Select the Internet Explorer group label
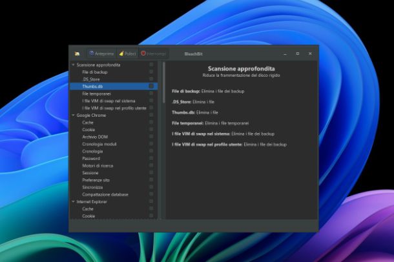This screenshot has height=262, width=394. pyautogui.click(x=92, y=202)
